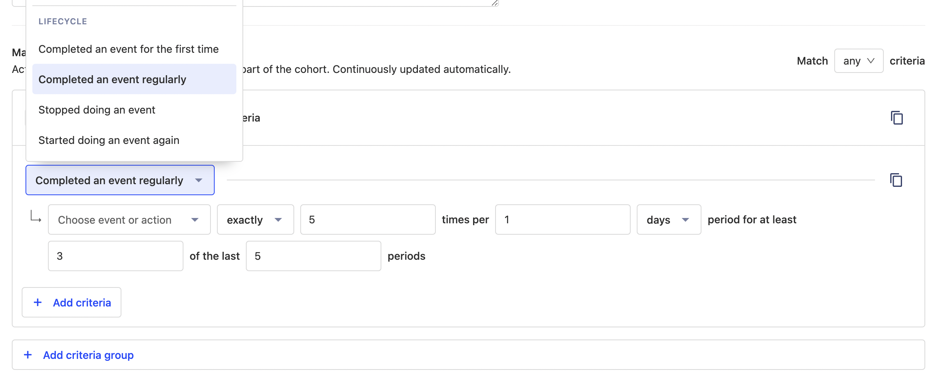Click the plus icon beside Add criteria group
The image size is (934, 379).
(27, 354)
